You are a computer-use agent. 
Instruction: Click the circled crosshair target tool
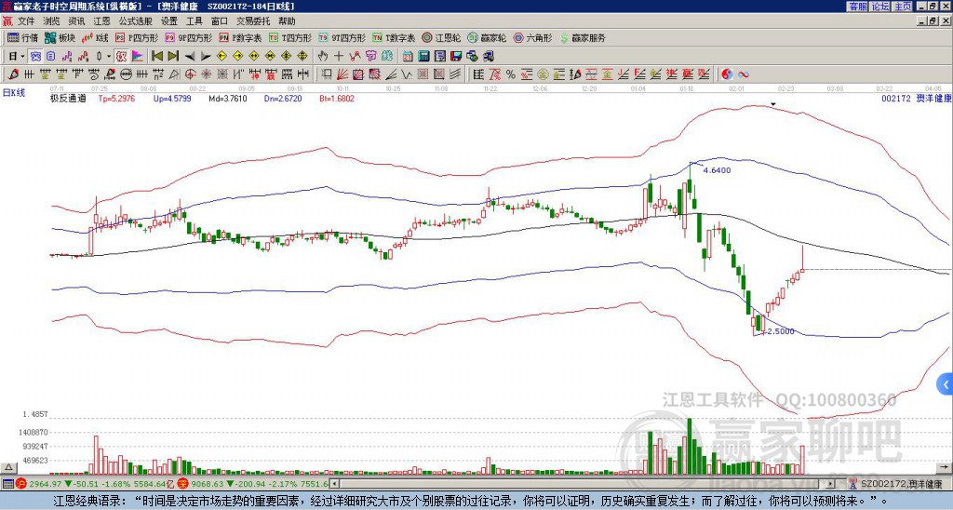tap(190, 74)
